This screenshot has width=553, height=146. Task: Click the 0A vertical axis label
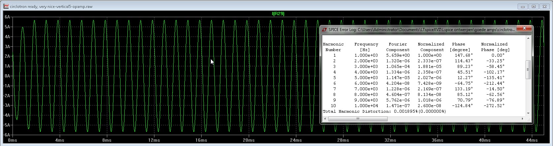(7, 76)
